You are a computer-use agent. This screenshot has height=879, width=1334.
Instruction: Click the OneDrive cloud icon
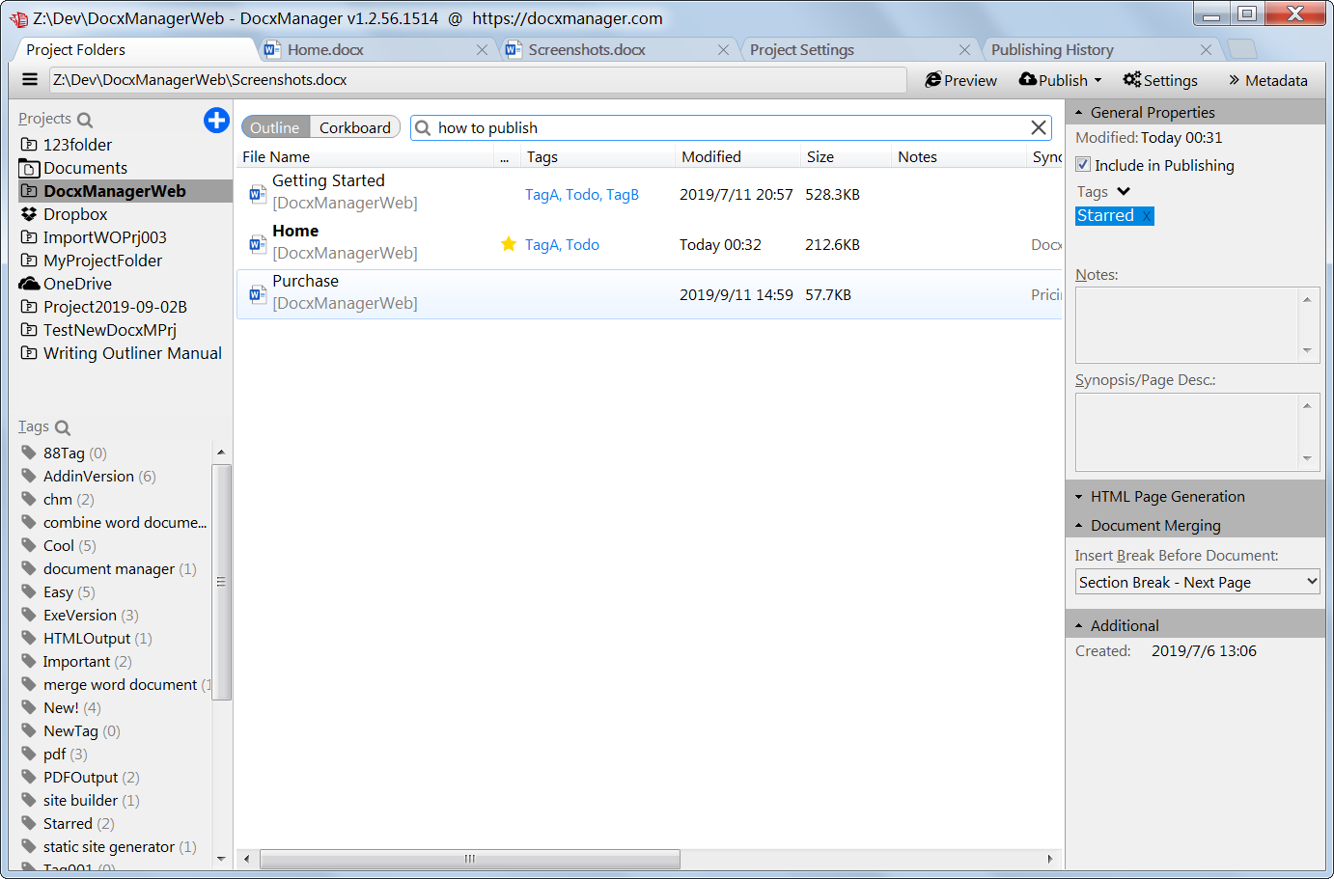pos(29,284)
